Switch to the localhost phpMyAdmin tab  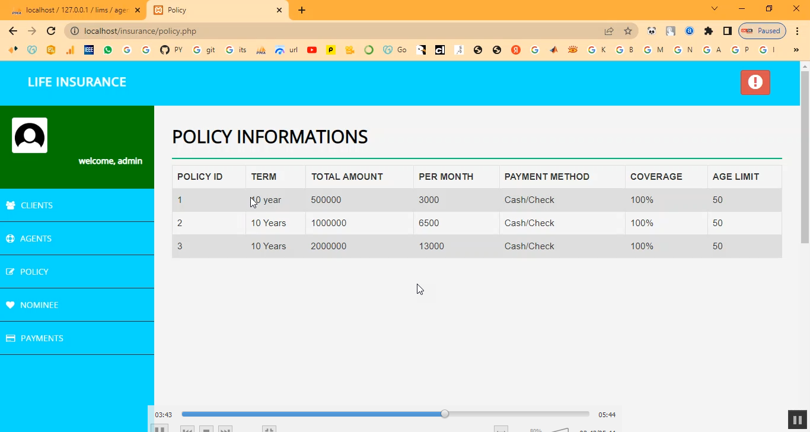76,10
